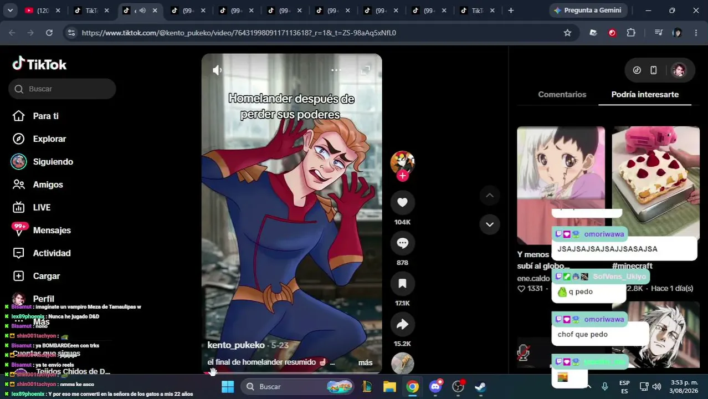The width and height of the screenshot is (708, 399).
Task: Open Chrome media controls icon
Action: [658, 33]
